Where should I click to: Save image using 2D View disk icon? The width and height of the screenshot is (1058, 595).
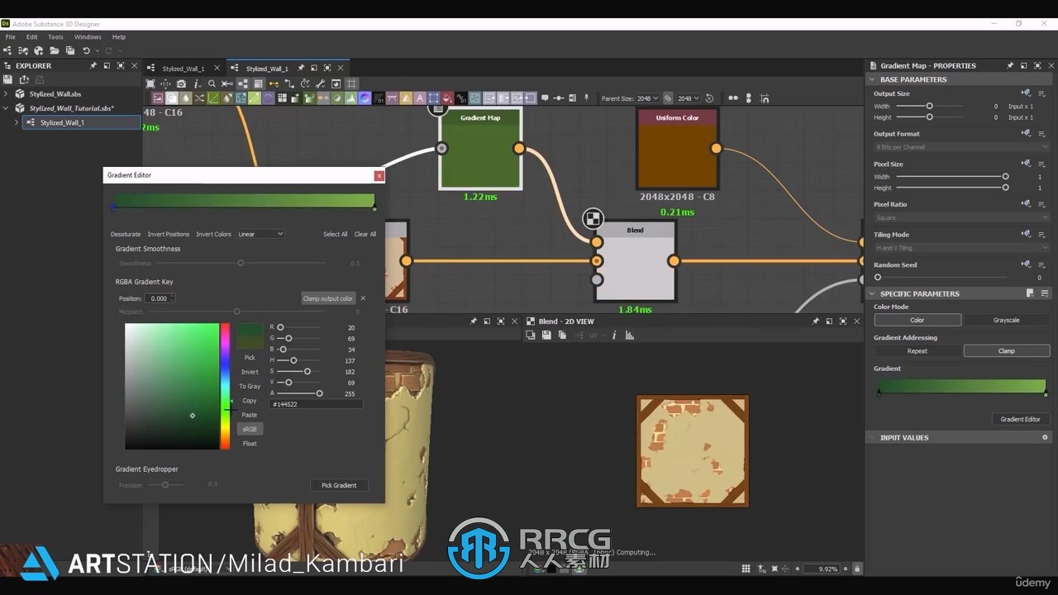[546, 335]
